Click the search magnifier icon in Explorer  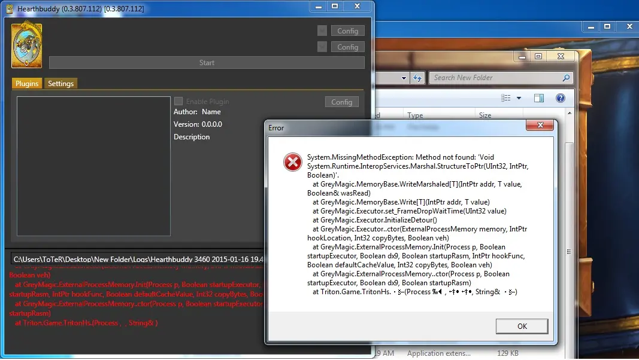coord(566,78)
